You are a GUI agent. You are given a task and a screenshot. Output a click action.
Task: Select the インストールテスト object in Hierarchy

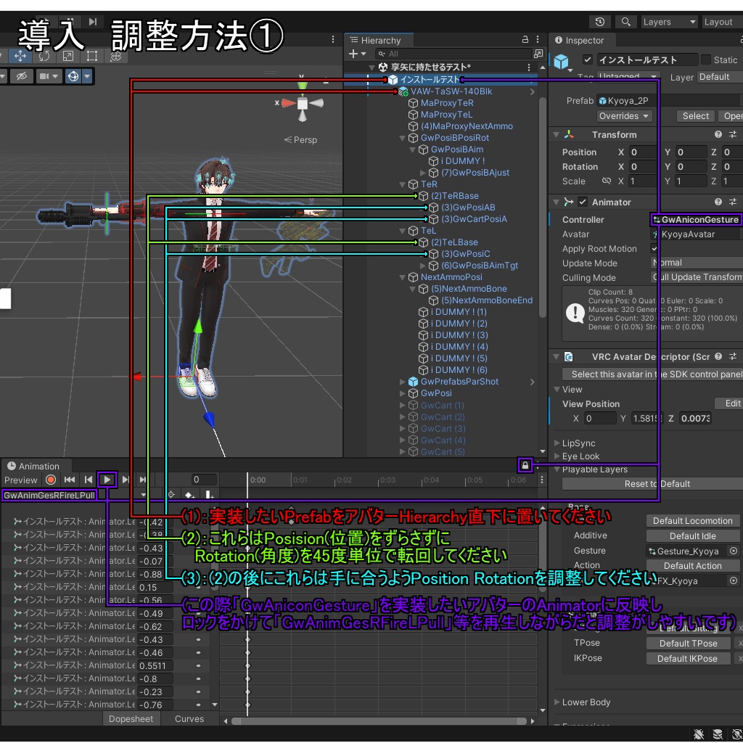tap(430, 80)
